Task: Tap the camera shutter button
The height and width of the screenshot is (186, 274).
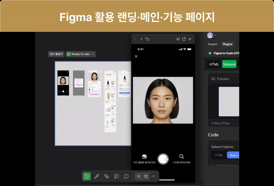Action: tap(163, 159)
